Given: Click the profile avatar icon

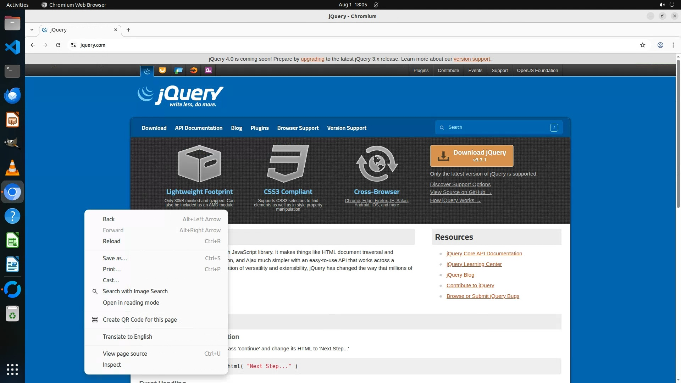Looking at the screenshot, I should coord(660,45).
